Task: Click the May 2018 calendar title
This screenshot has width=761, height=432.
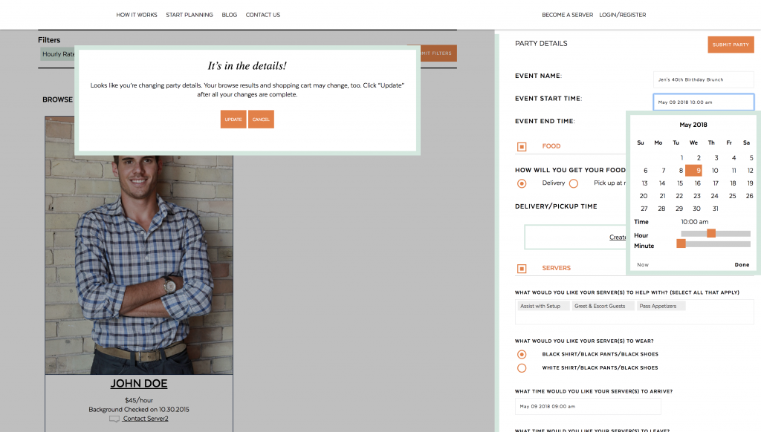Action: 693,125
